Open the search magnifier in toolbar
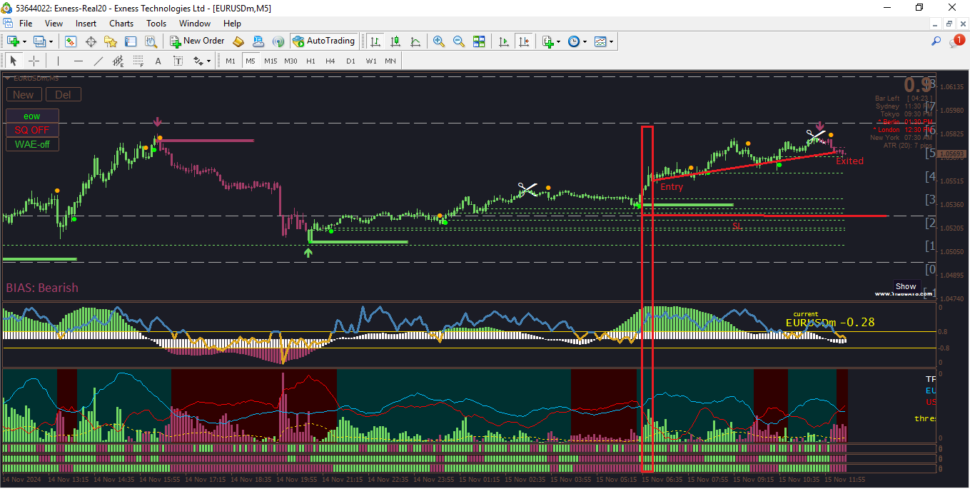 coord(936,41)
